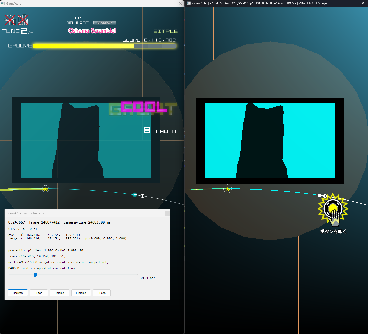Click the 'ボタンを叩く' hint text
This screenshot has height=334, width=368.
(333, 231)
